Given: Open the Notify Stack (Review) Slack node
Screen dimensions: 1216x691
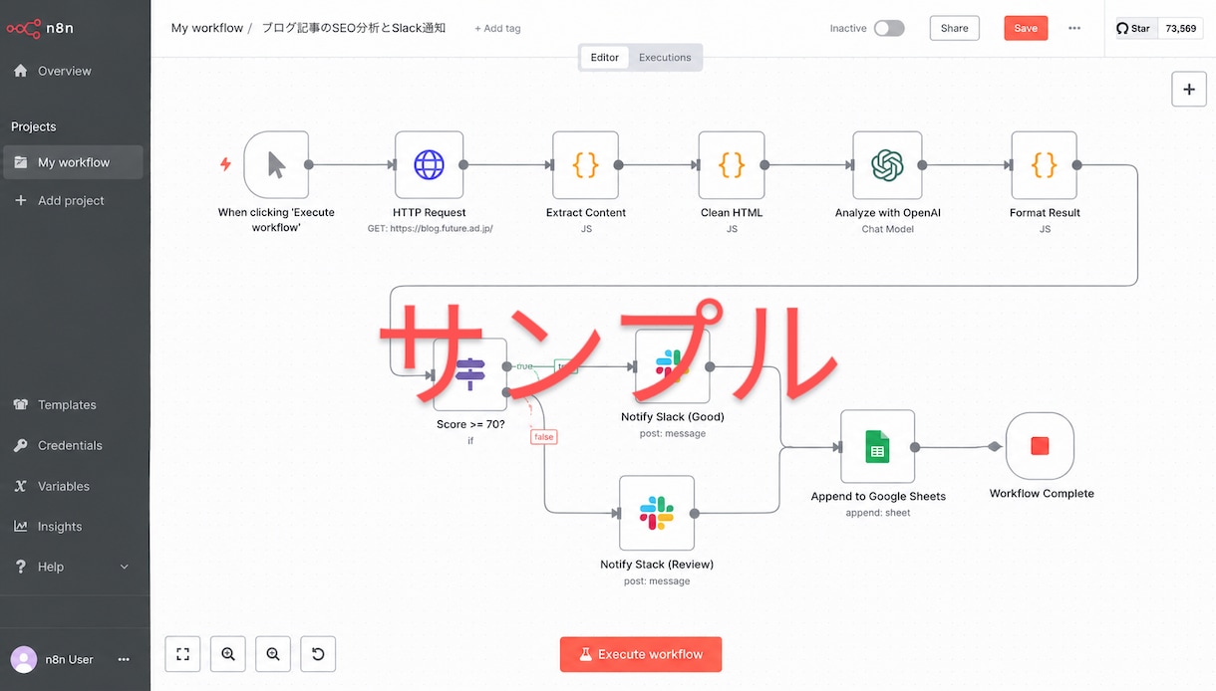Looking at the screenshot, I should [x=656, y=513].
